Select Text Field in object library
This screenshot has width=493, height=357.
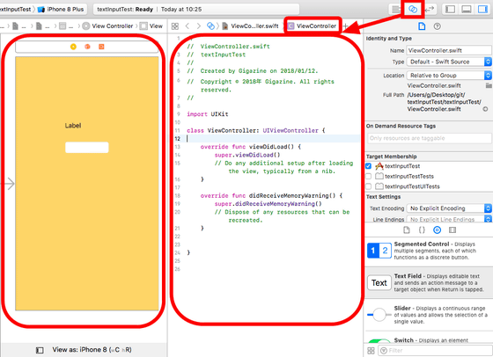pyautogui.click(x=428, y=283)
